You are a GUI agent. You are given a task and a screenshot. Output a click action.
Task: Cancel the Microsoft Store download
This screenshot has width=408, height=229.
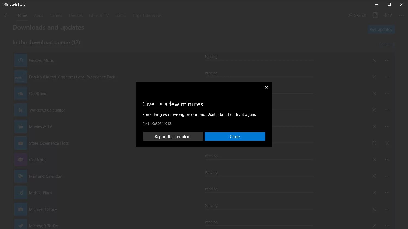pyautogui.click(x=374, y=209)
